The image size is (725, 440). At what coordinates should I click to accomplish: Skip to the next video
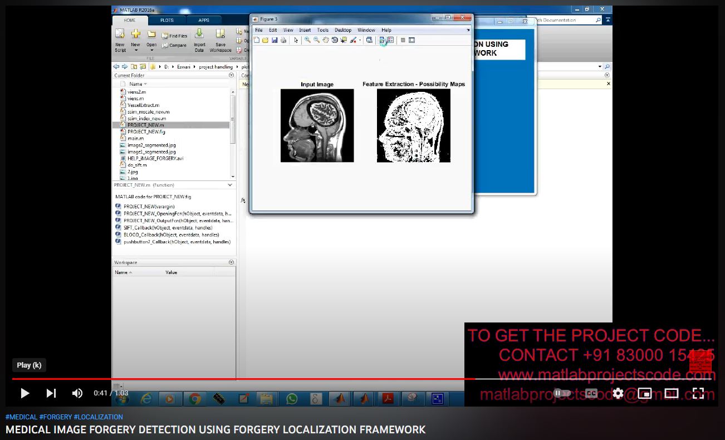pos(51,393)
